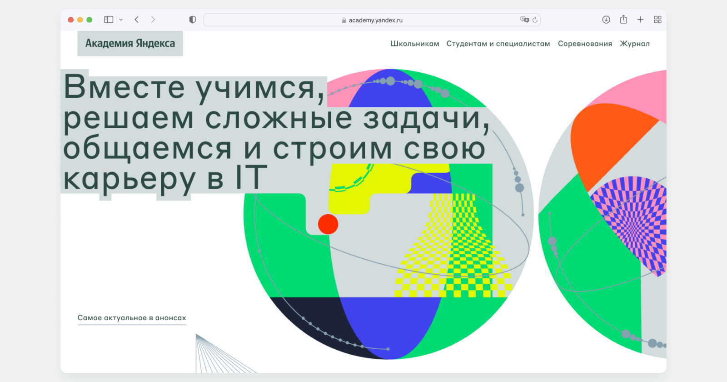Open the Соревнования menu item
727x382 pixels.
(x=585, y=44)
